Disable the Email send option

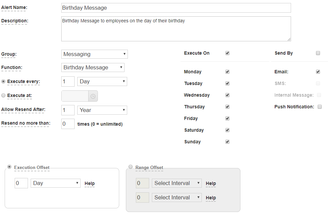[318, 72]
